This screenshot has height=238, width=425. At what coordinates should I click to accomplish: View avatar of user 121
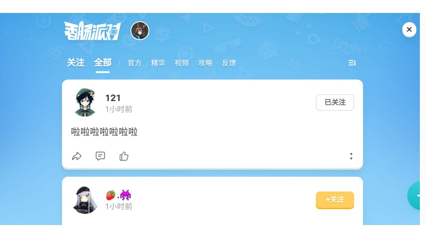[85, 103]
